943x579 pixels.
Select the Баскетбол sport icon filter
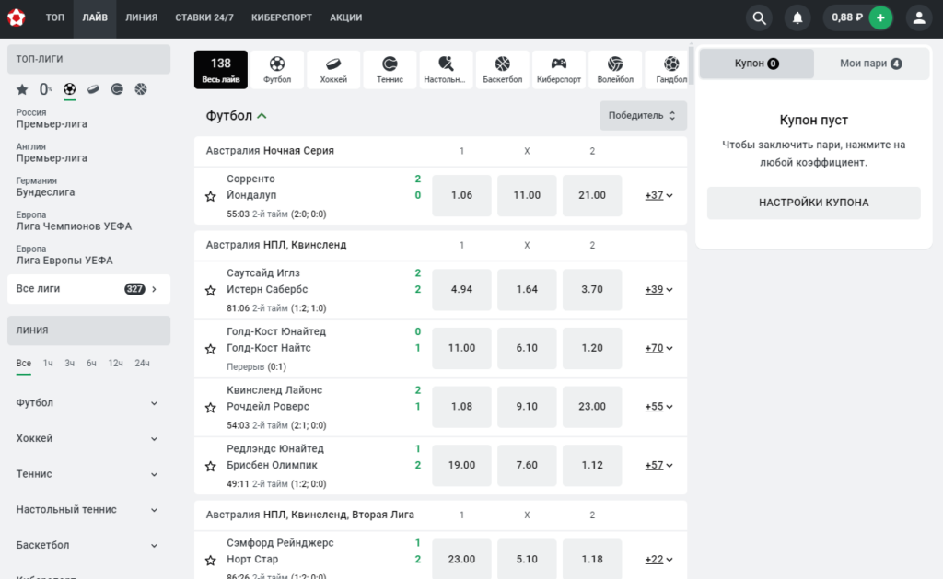502,70
